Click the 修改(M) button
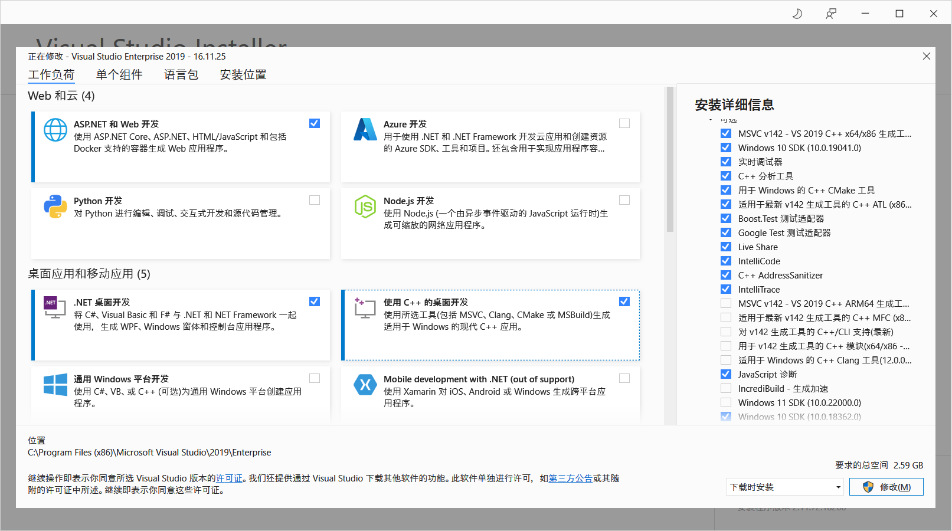Image resolution: width=952 pixels, height=531 pixels. pos(886,487)
